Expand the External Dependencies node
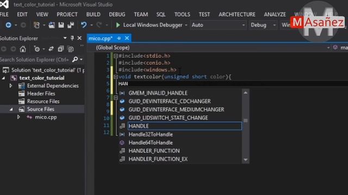This screenshot has width=348, height=195. click(10, 86)
